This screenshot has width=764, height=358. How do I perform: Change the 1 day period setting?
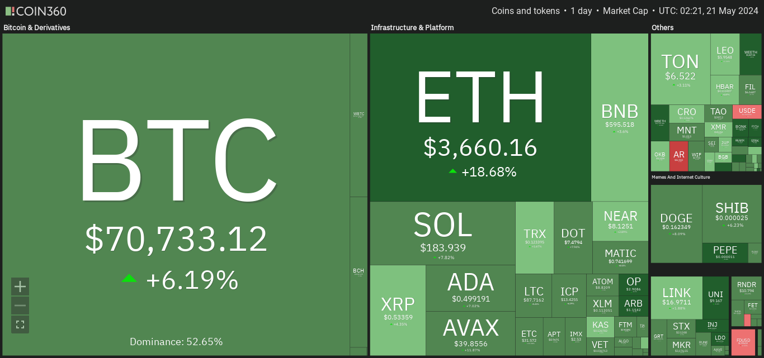pyautogui.click(x=581, y=11)
